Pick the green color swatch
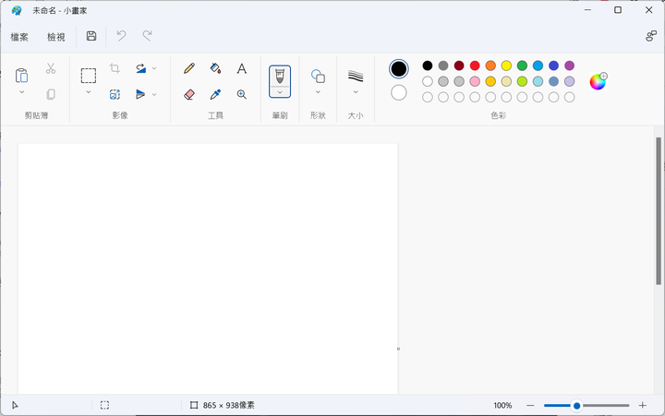Screen dimensions: 665x416 522,65
